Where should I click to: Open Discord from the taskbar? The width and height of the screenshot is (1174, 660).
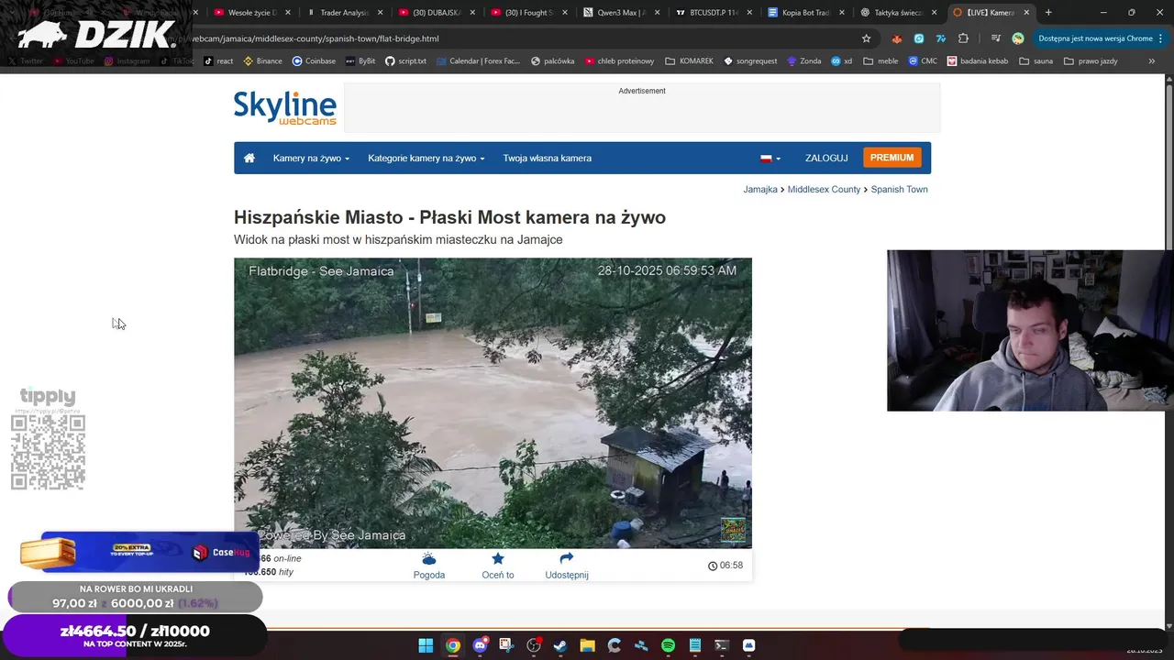pyautogui.click(x=480, y=645)
